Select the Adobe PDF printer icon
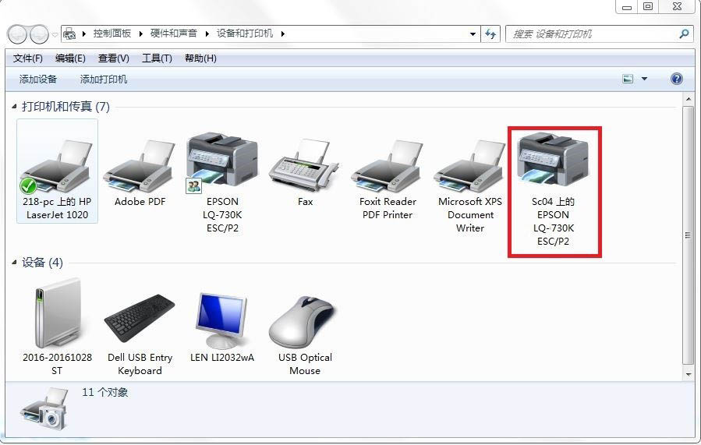Viewport: 701px width, 445px height. [140, 167]
